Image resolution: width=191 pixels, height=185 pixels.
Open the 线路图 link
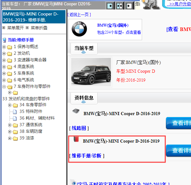(x=79, y=128)
